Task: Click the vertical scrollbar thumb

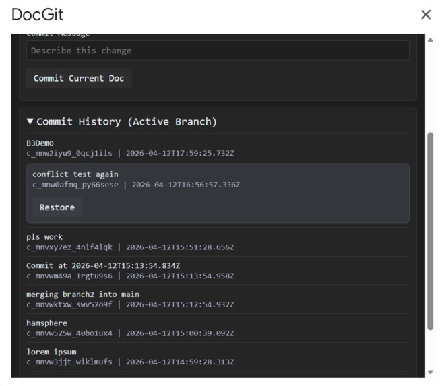Action: [x=430, y=231]
